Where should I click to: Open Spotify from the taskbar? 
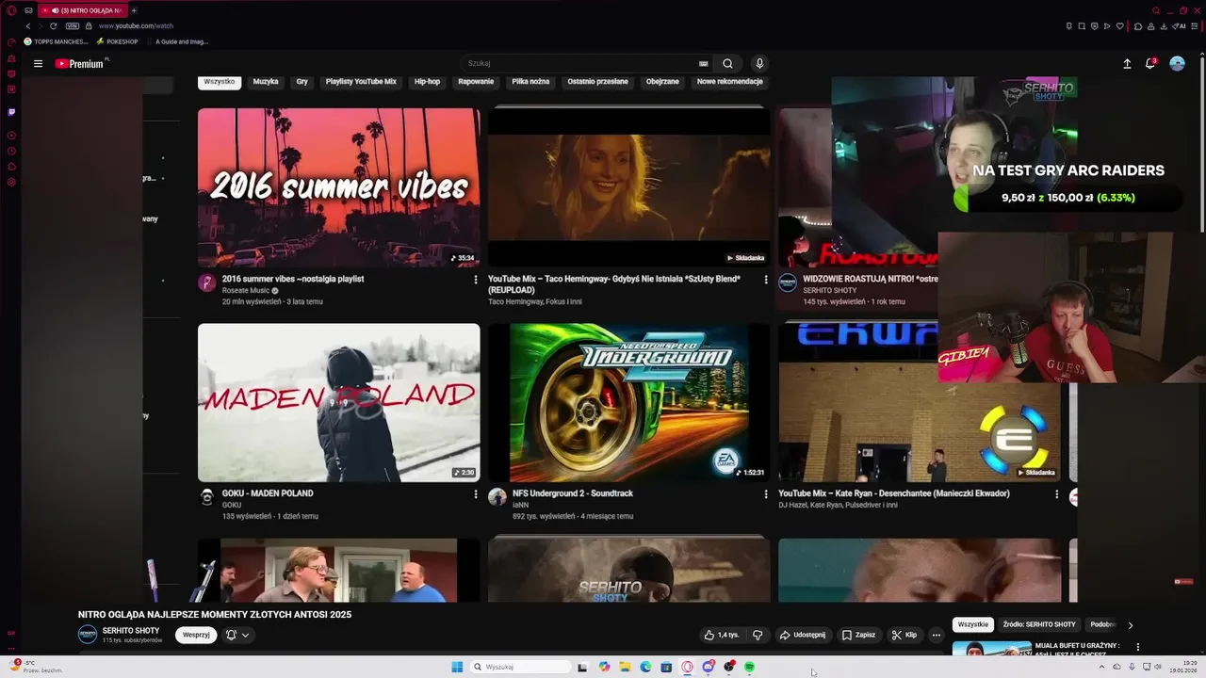tap(749, 667)
